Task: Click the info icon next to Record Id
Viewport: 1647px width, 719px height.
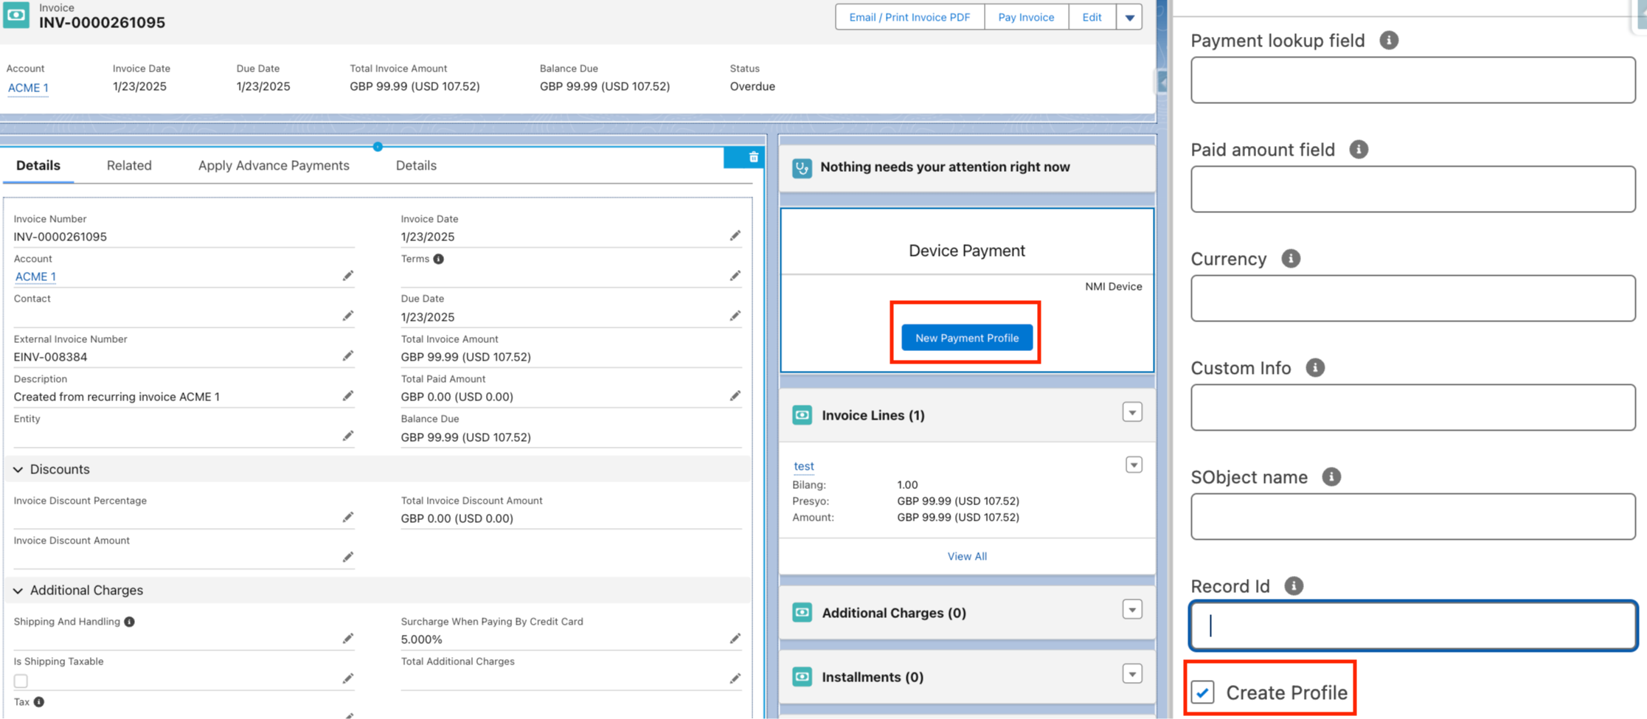Action: (x=1294, y=586)
